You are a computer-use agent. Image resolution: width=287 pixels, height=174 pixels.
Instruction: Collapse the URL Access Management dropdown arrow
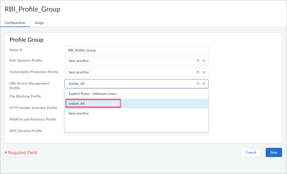(204, 84)
